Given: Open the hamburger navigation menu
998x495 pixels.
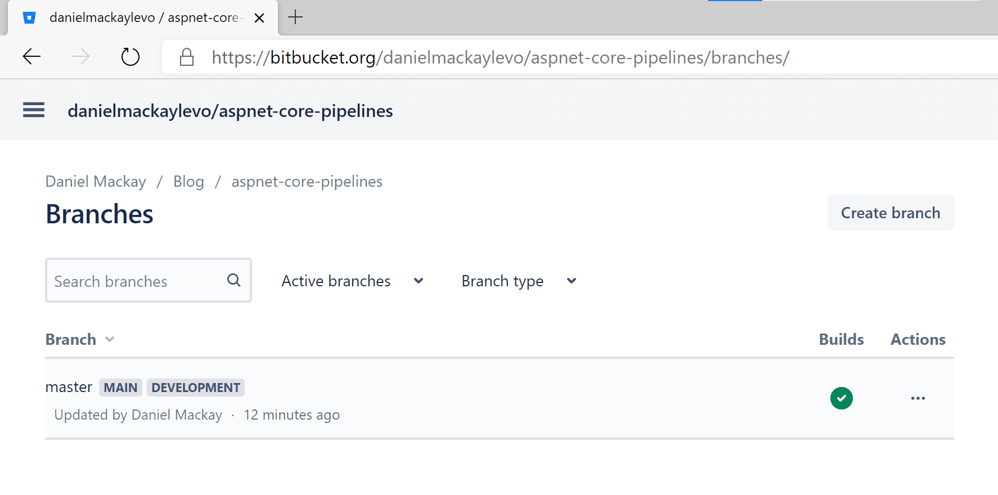Looking at the screenshot, I should 34,110.
